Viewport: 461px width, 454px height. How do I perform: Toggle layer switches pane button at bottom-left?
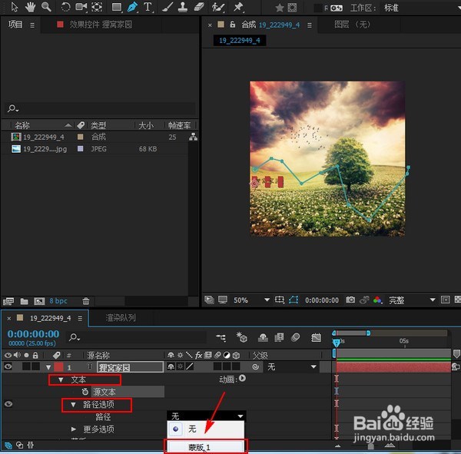tap(8, 446)
